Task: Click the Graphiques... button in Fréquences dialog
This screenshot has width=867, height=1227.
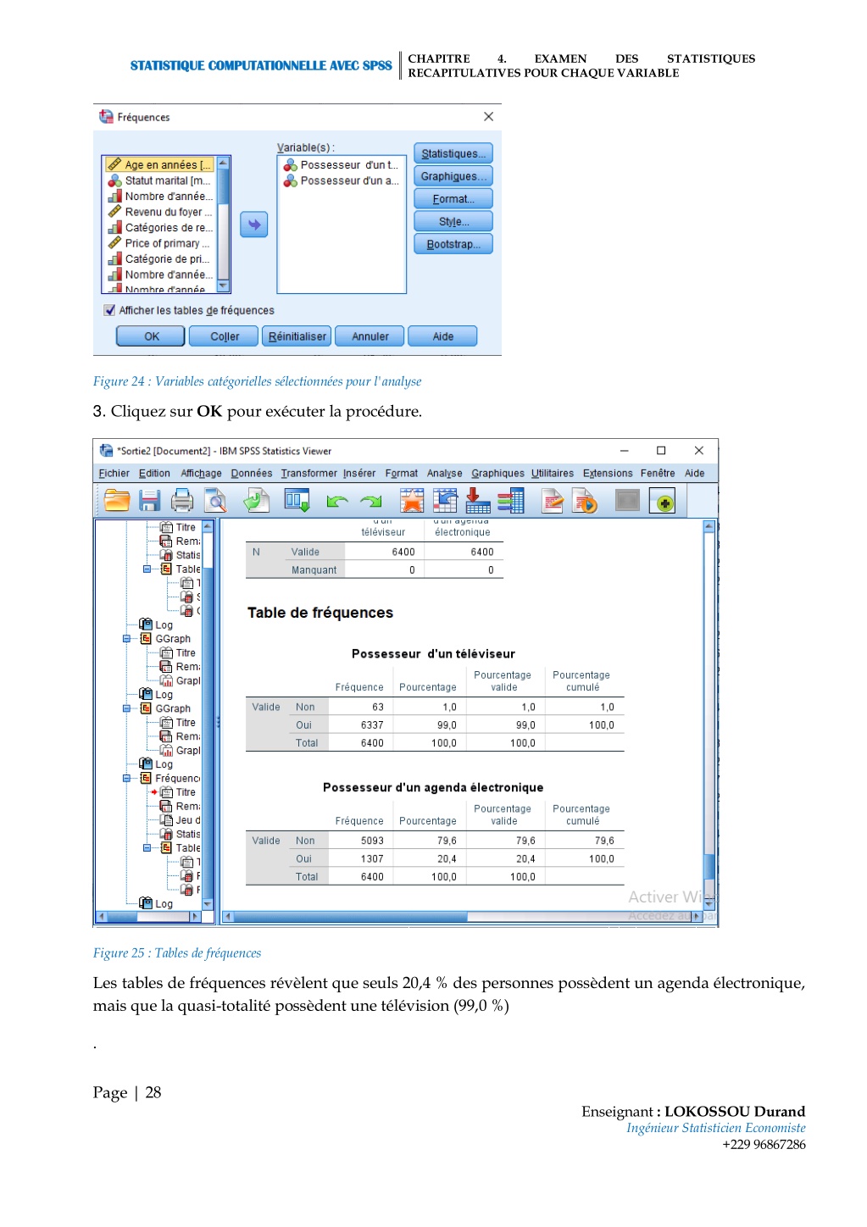Action: click(x=453, y=176)
